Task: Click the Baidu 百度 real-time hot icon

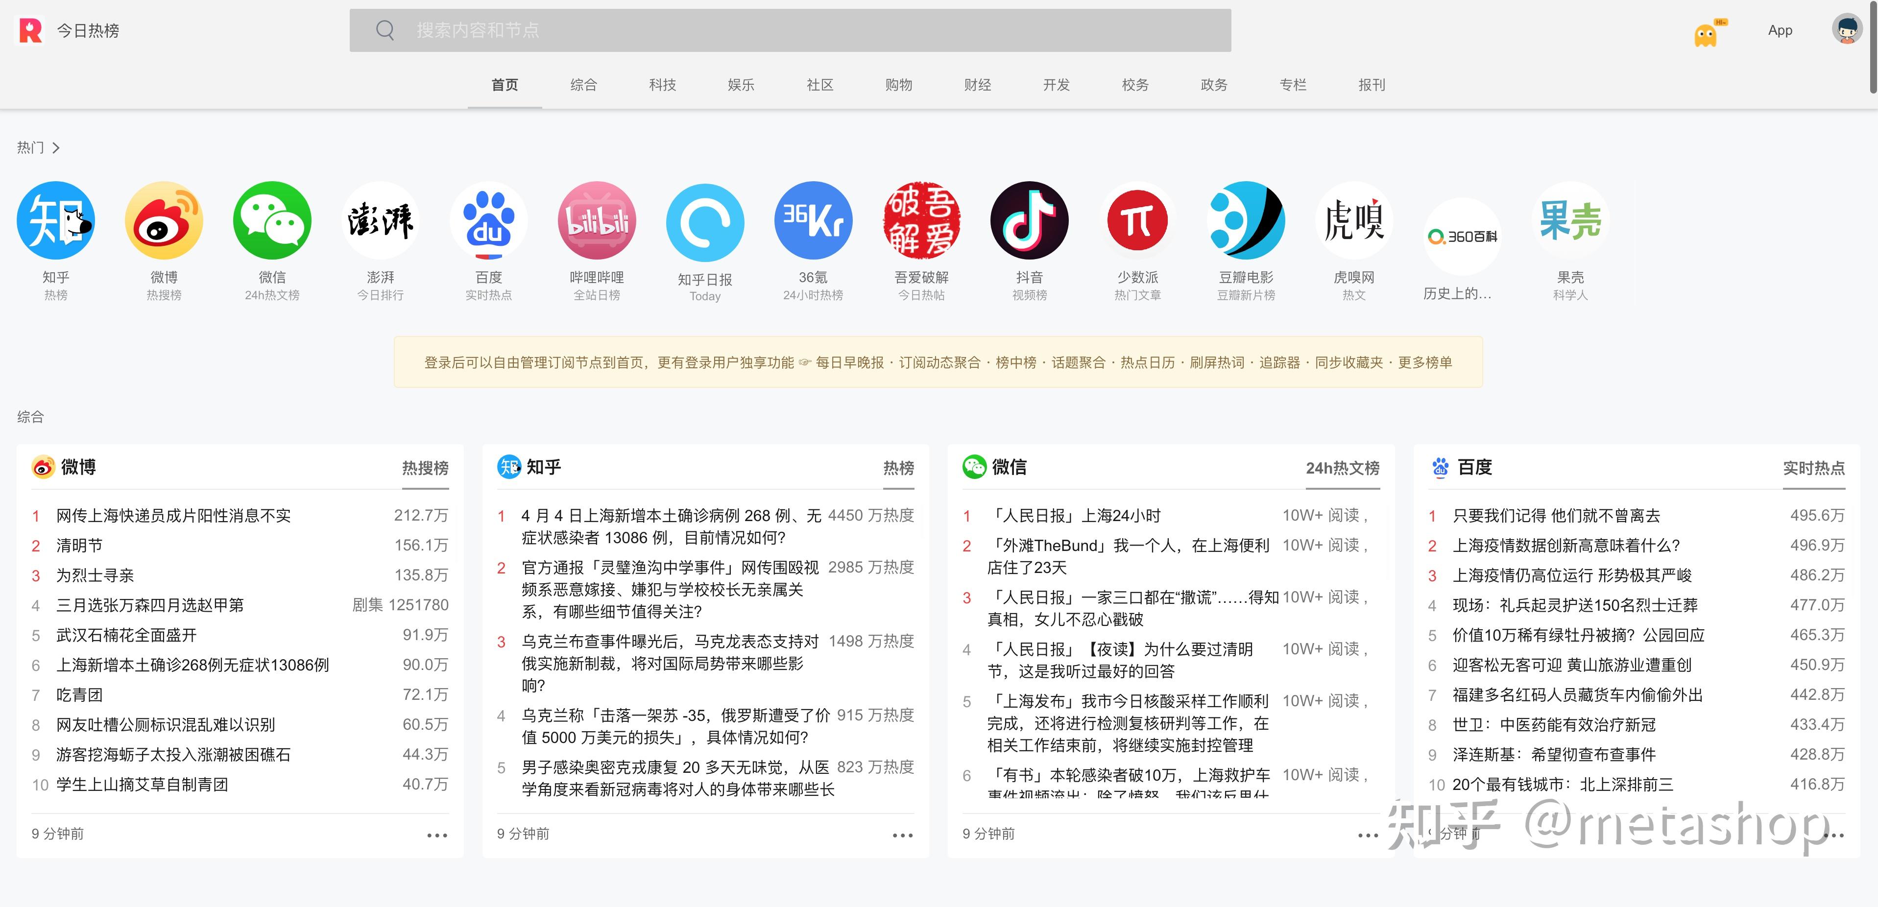Action: point(488,221)
